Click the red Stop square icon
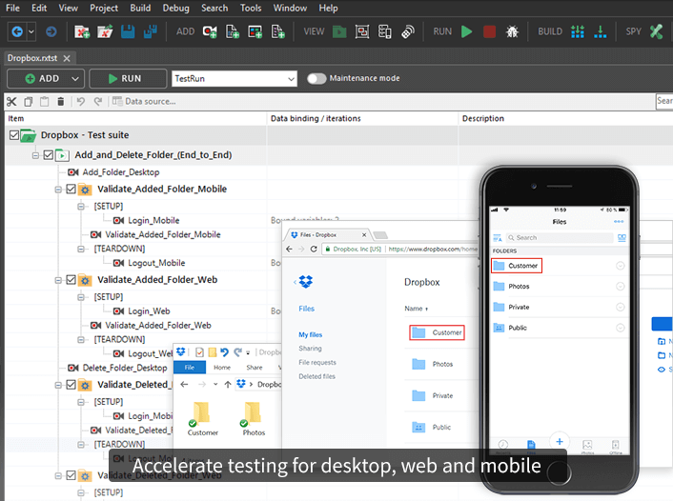This screenshot has width=673, height=501. [x=489, y=31]
